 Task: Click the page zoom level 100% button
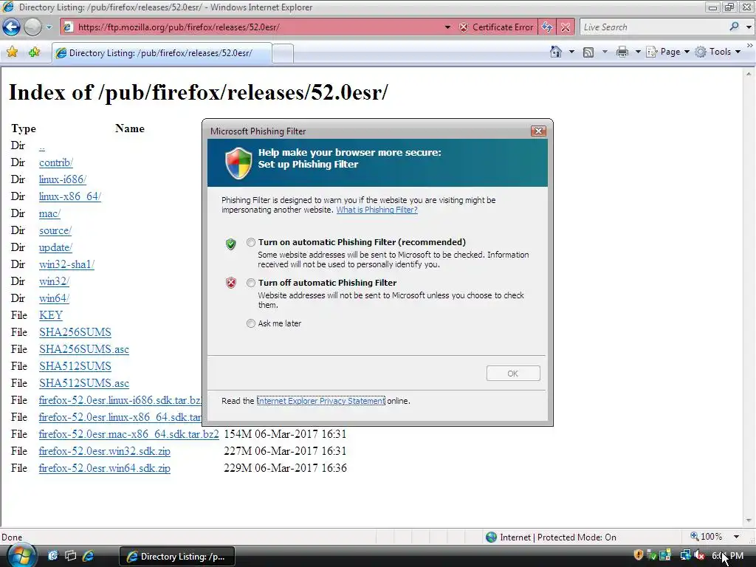[707, 537]
